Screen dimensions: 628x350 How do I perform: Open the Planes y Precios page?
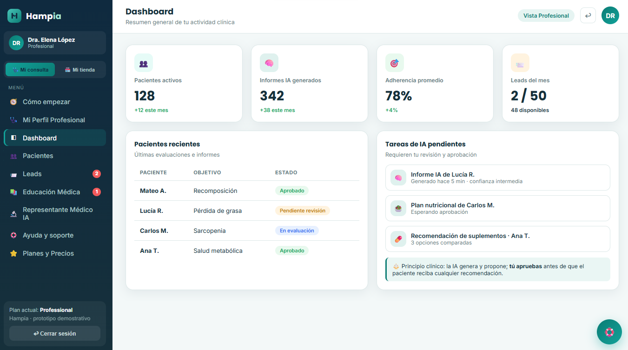click(55, 253)
